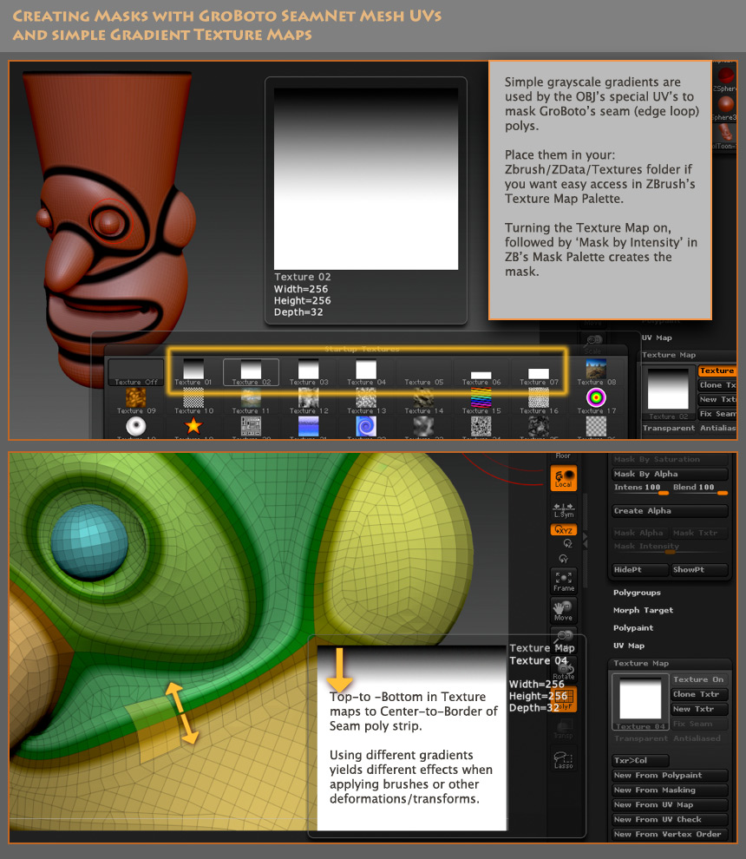Toggle the Local transformations button
This screenshot has width=746, height=859.
[x=563, y=478]
